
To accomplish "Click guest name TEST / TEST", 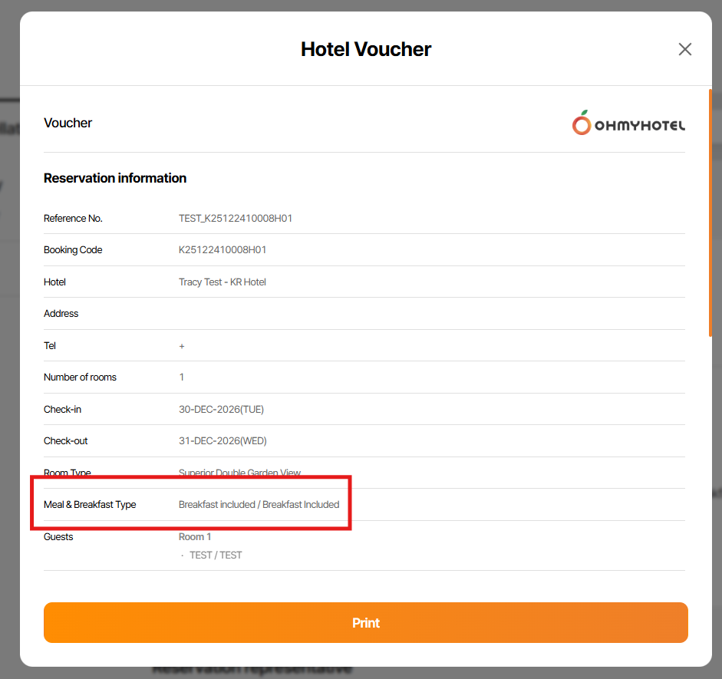I will [x=216, y=555].
